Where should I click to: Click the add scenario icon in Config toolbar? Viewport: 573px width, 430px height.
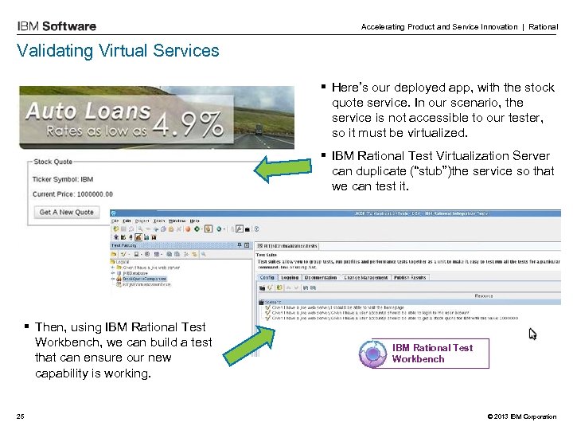point(262,287)
